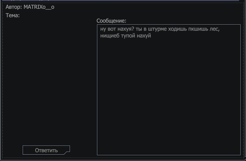The height and width of the screenshot is (161, 246).
Task: Click the word лес ending the first line
Action: click(x=214, y=29)
